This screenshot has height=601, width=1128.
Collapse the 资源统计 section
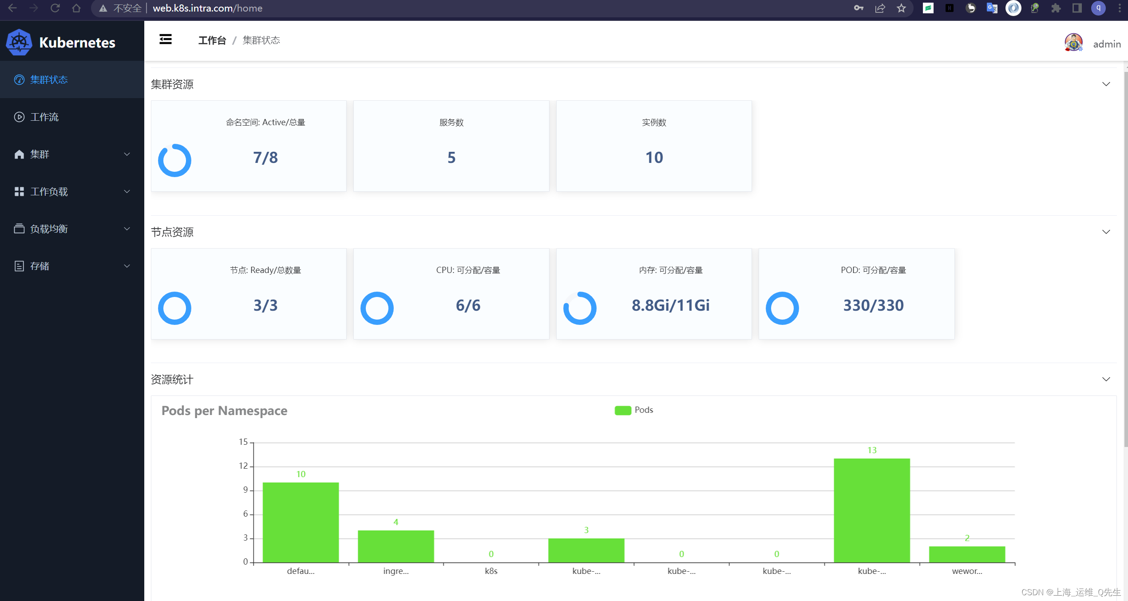(x=1106, y=380)
